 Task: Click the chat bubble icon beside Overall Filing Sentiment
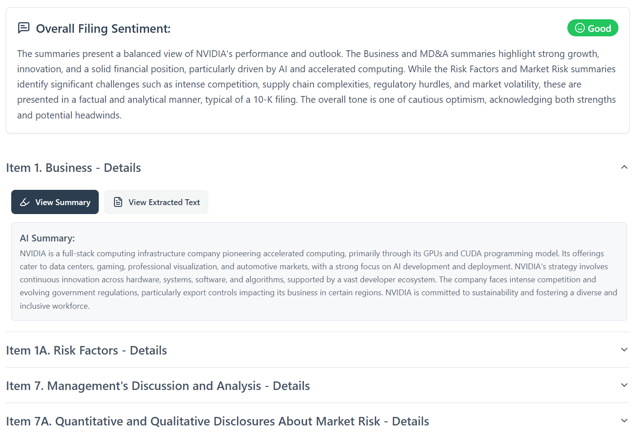pyautogui.click(x=24, y=28)
